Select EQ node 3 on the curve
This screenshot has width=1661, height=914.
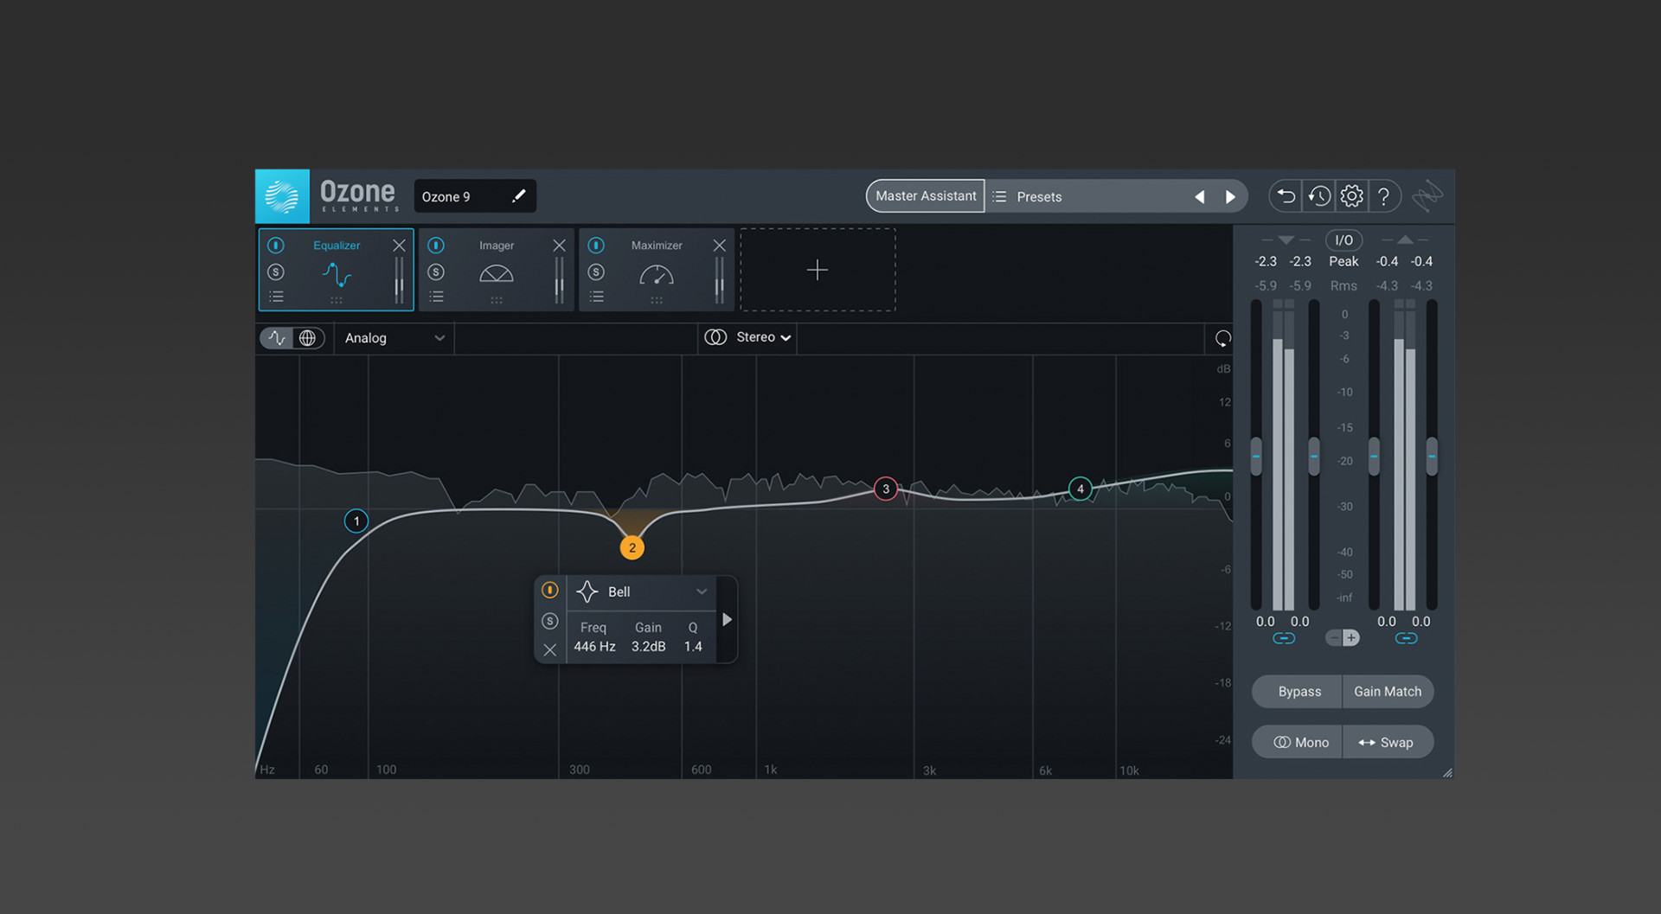tap(885, 489)
